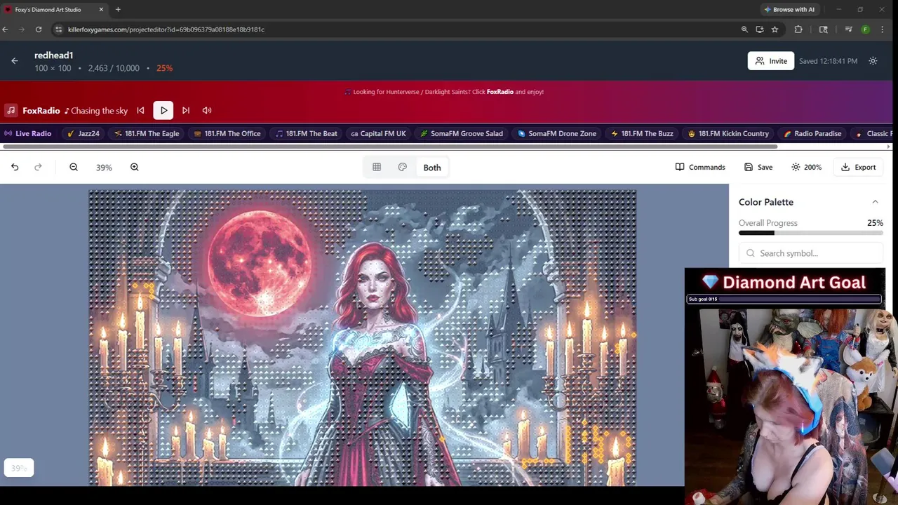
Task: Select 181.FM The Office station
Action: (227, 133)
